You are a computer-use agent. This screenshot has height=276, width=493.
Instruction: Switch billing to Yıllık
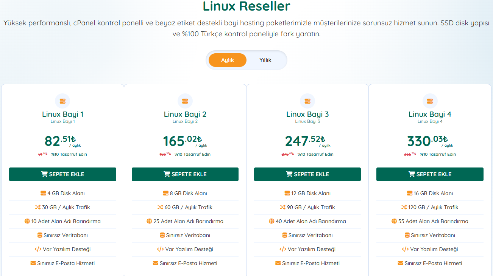coord(265,60)
